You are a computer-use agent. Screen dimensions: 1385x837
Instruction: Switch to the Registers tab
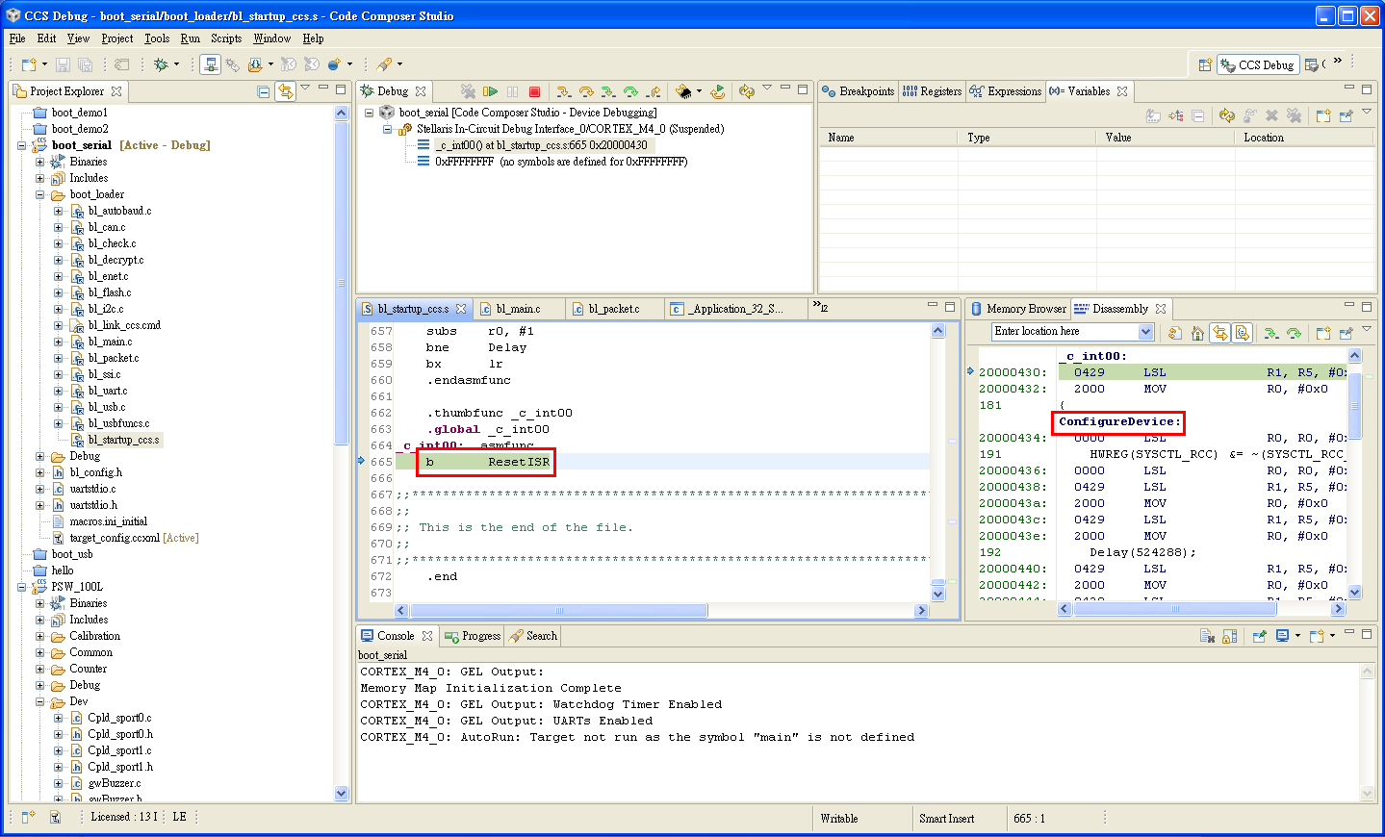tap(932, 91)
